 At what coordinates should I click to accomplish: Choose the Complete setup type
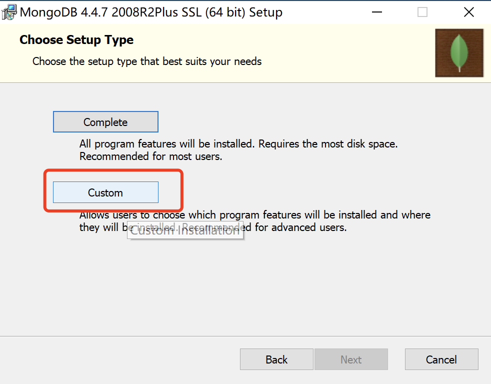(x=105, y=122)
